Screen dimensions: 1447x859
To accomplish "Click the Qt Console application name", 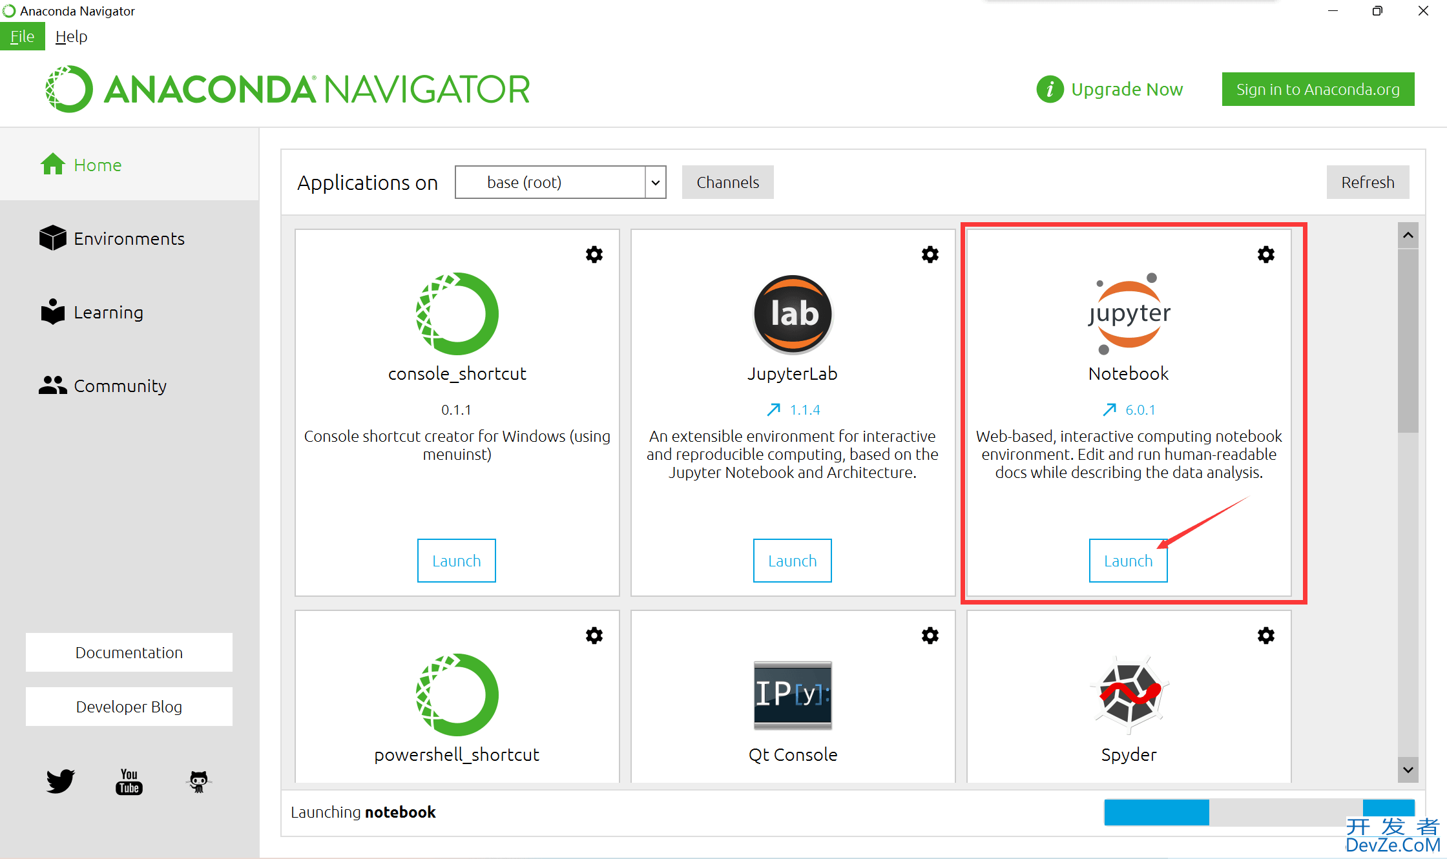I will click(x=793, y=754).
